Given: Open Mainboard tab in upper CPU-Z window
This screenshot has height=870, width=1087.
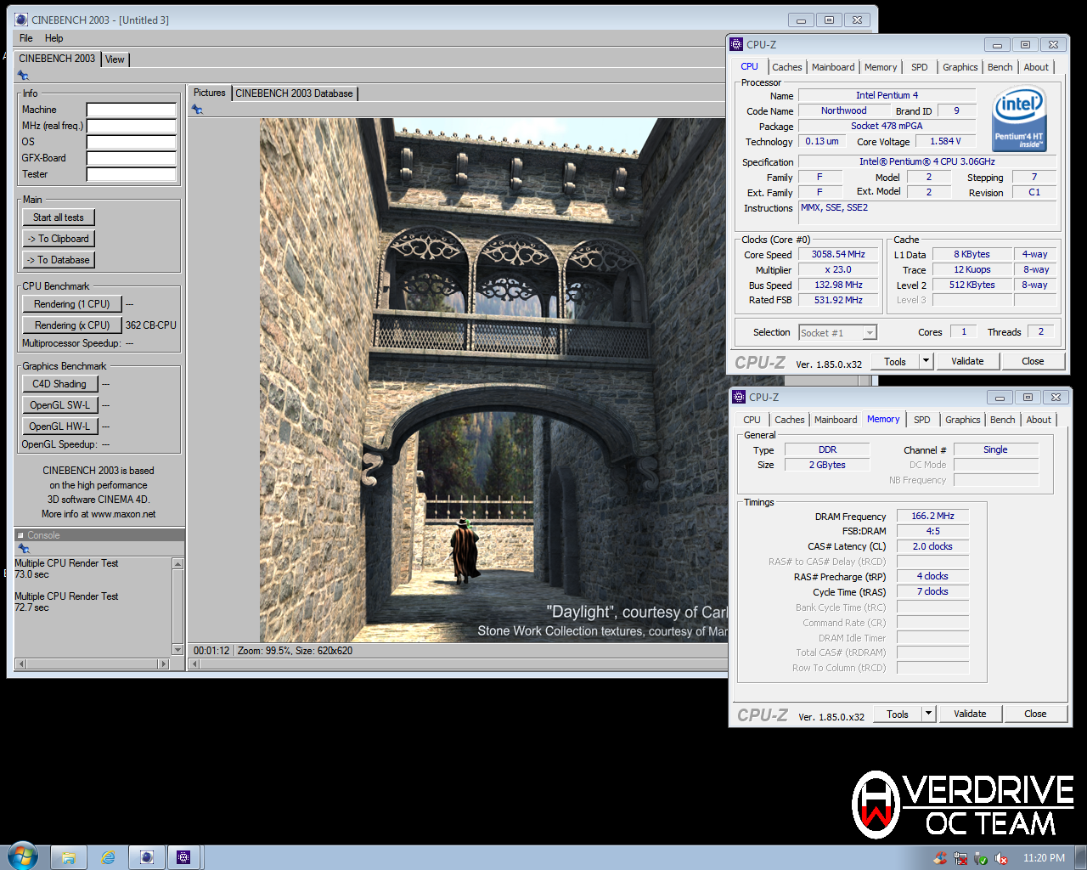Looking at the screenshot, I should (x=833, y=67).
